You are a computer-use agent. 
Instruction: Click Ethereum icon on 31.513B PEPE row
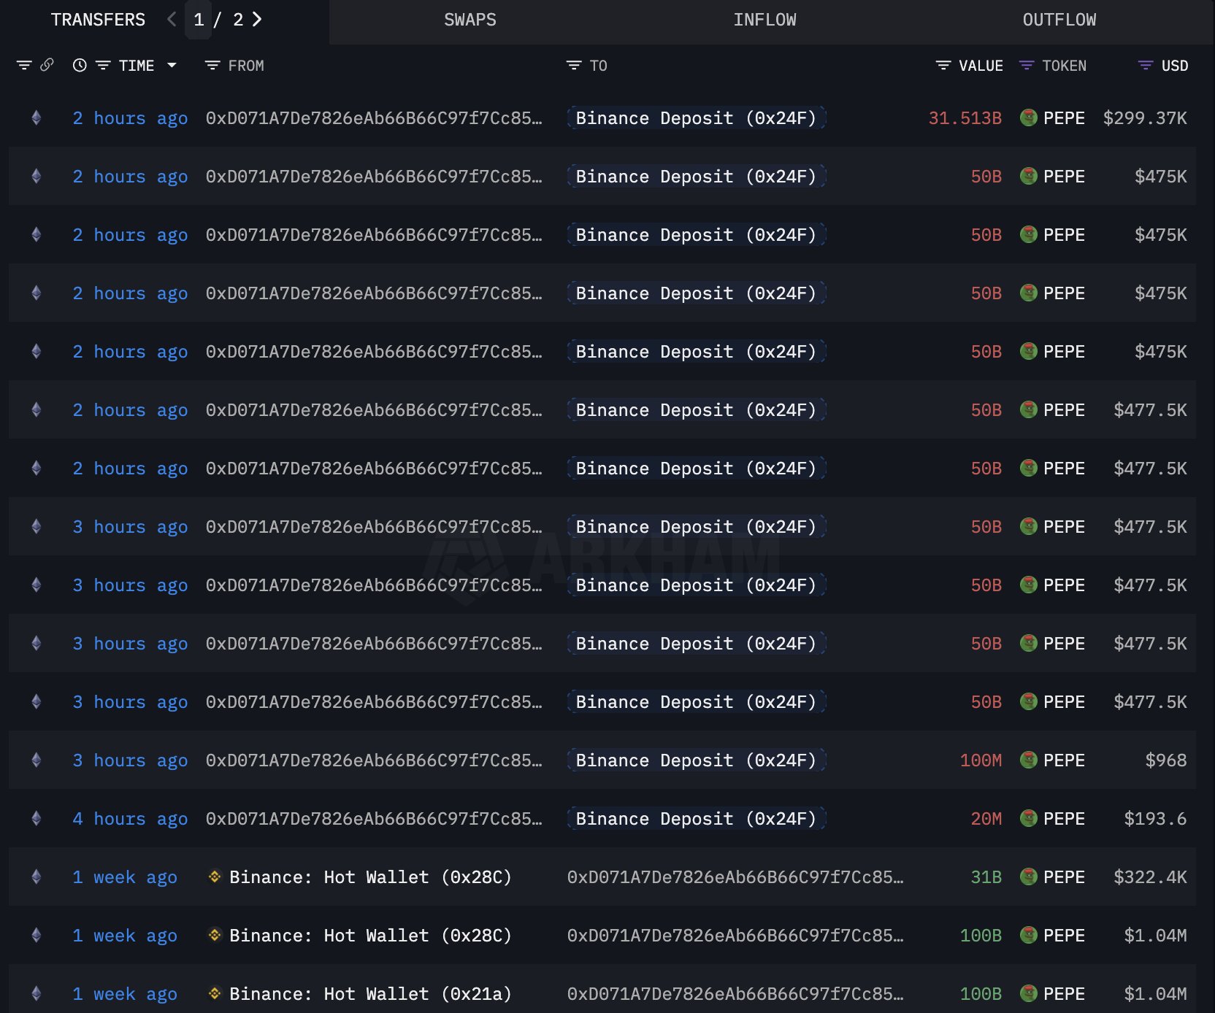(x=37, y=118)
